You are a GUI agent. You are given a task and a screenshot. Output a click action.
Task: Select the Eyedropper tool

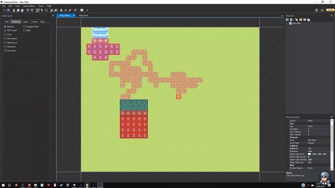click(x=70, y=10)
